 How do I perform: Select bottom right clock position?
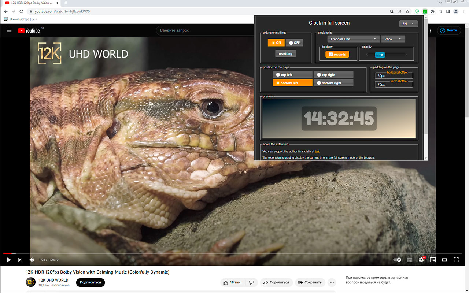tap(333, 83)
